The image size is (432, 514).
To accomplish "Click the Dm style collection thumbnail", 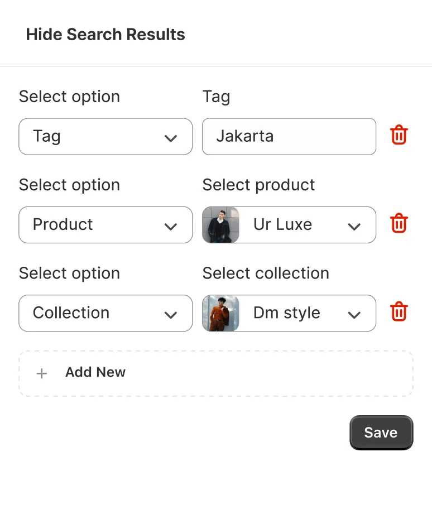I will point(221,313).
